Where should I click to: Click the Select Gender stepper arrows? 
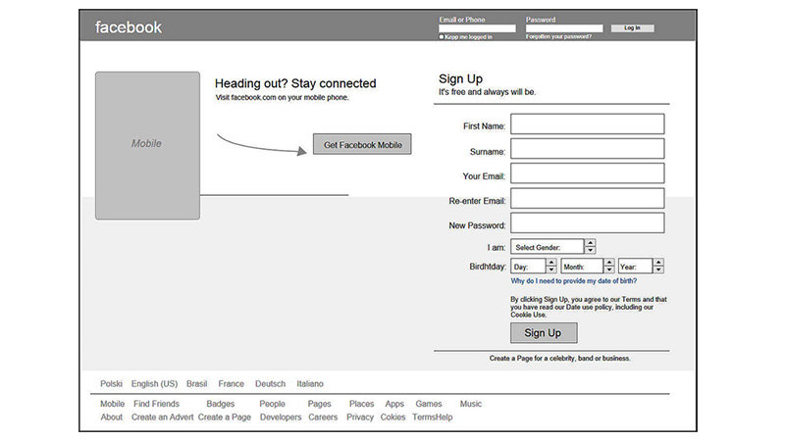pyautogui.click(x=591, y=247)
